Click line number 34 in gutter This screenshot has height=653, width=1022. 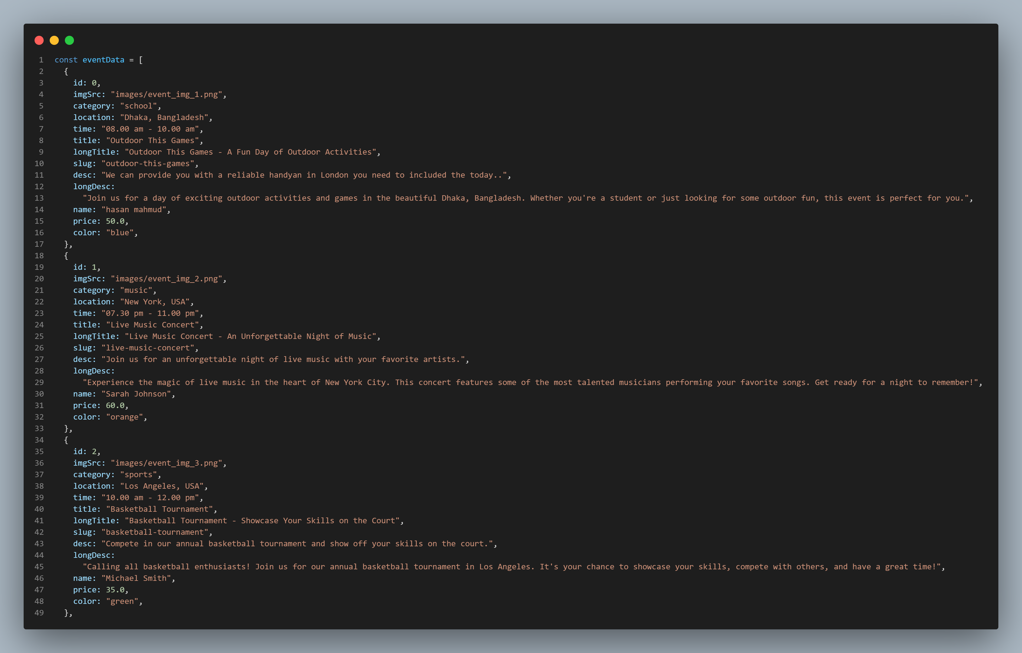coord(39,440)
